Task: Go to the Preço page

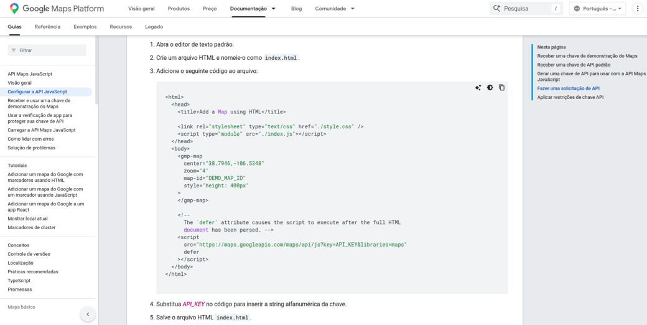Action: click(210, 8)
